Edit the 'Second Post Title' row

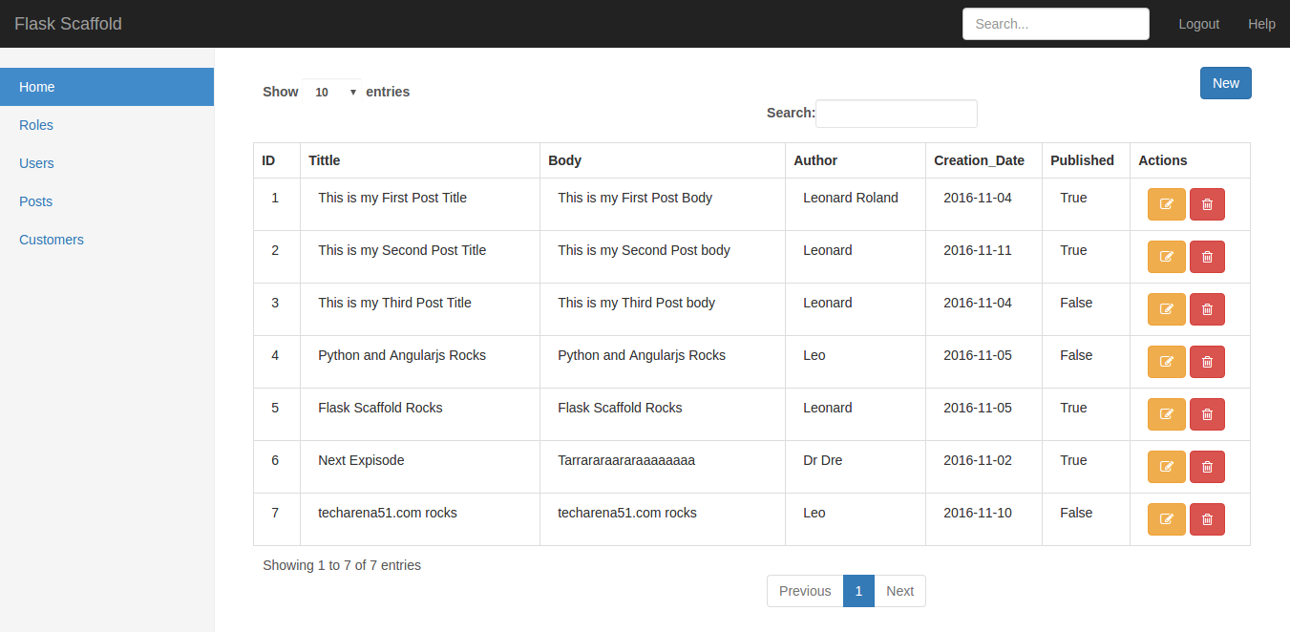point(1166,257)
